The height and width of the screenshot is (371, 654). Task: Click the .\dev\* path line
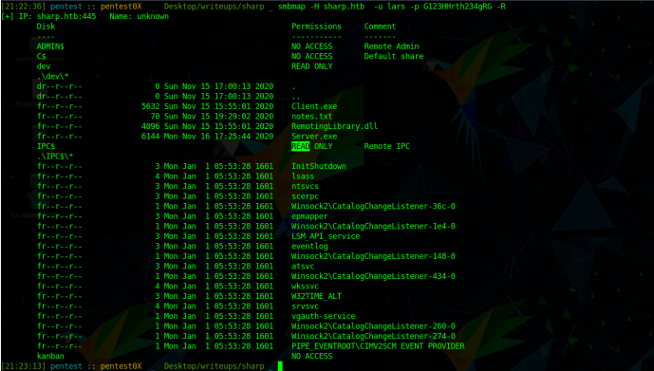[x=52, y=76]
